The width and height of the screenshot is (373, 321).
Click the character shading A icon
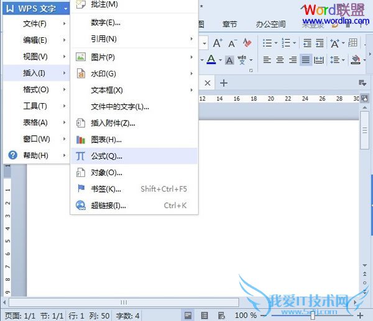(x=229, y=60)
